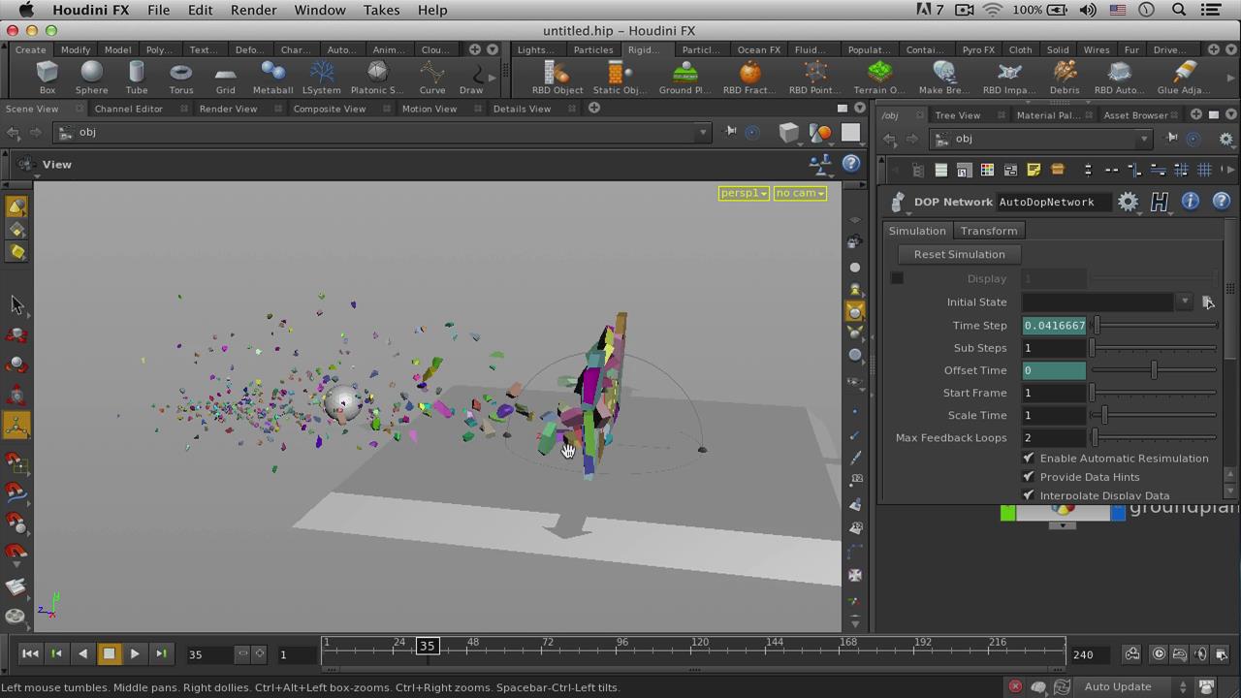The image size is (1241, 698).
Task: Toggle Interpolate Display Data checkbox
Action: point(1029,495)
